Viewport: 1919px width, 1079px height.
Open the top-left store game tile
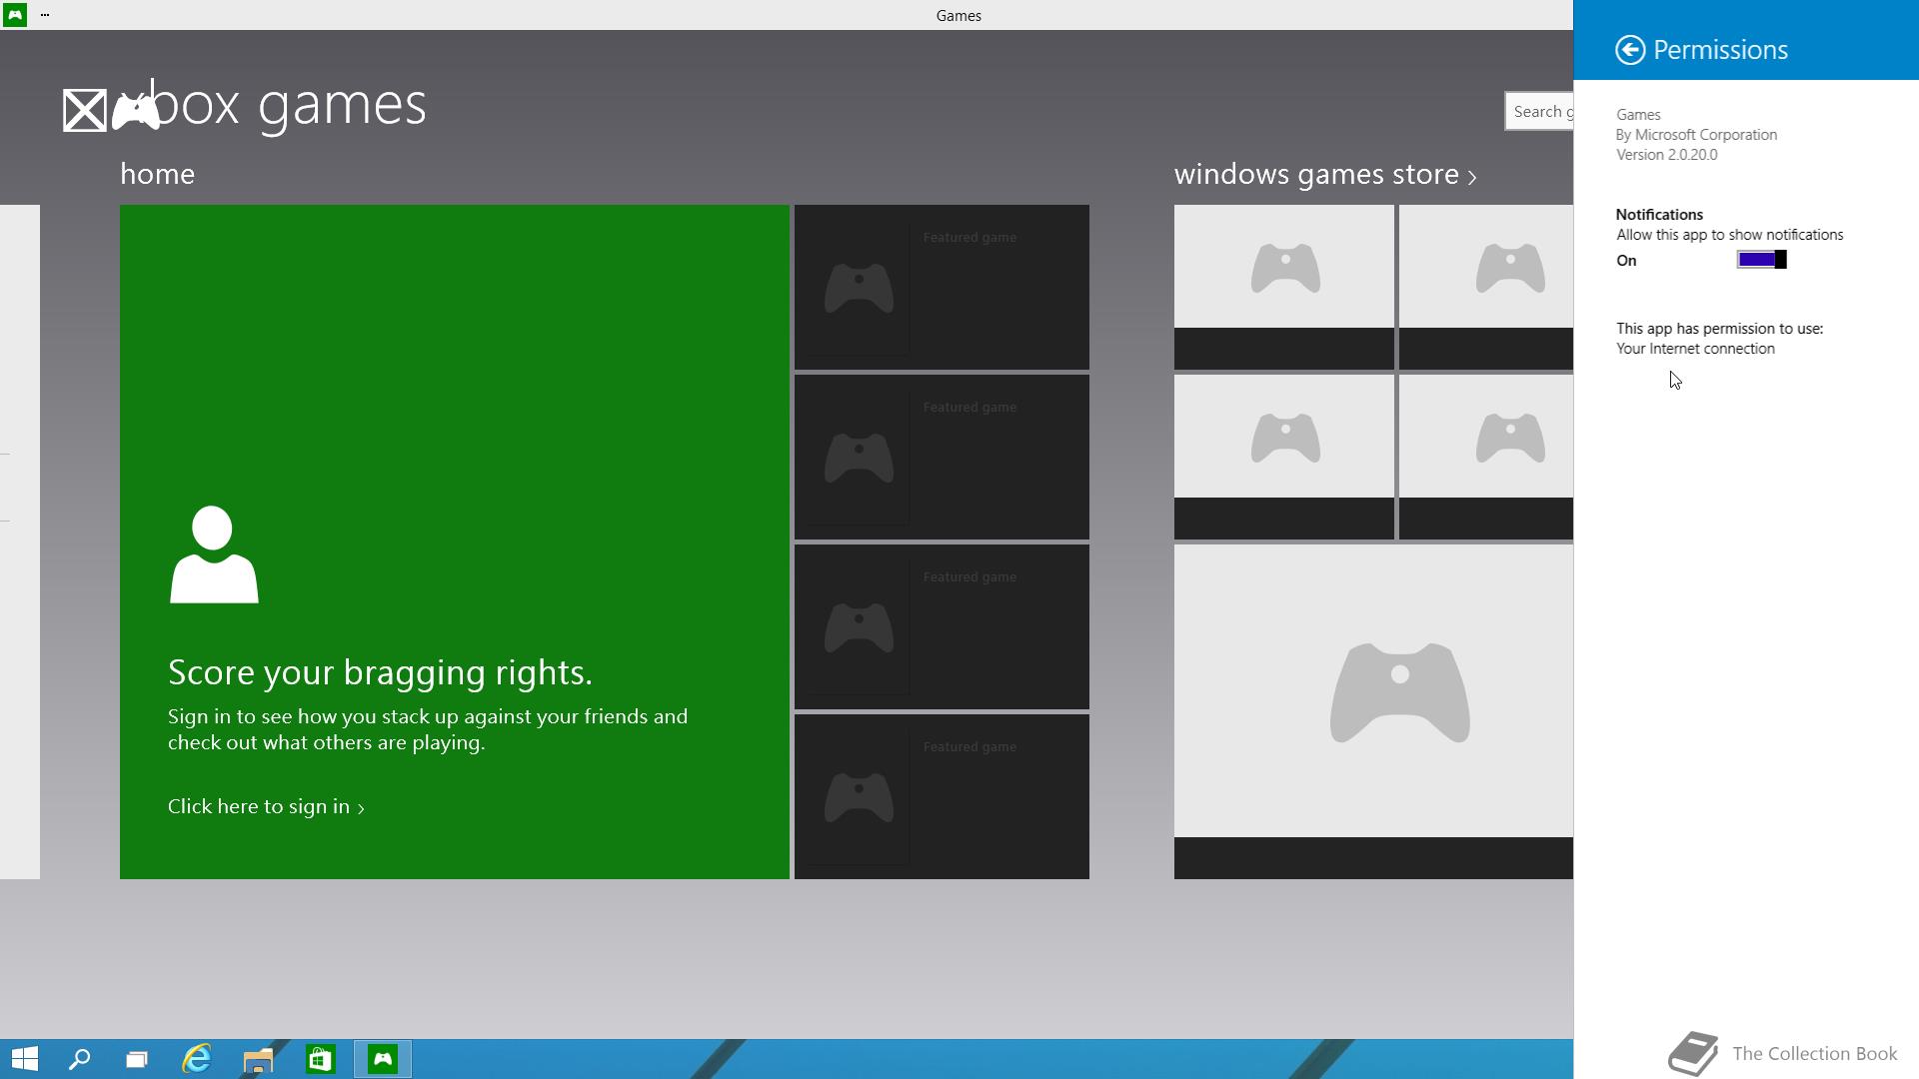(1284, 287)
